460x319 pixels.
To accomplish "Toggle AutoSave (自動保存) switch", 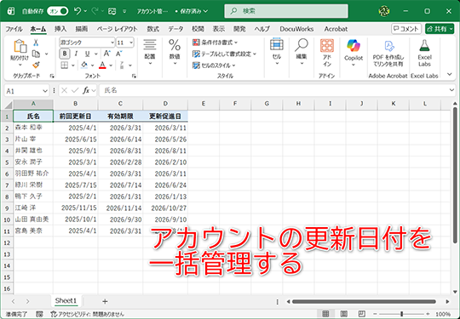I will pyautogui.click(x=58, y=11).
